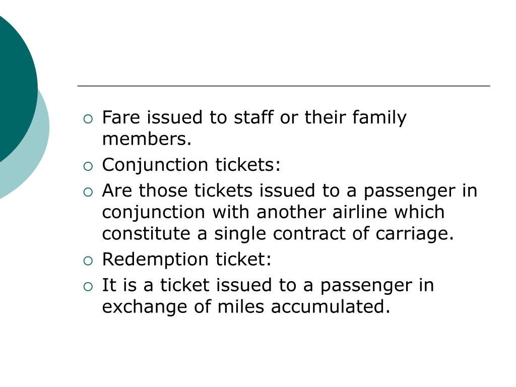Screen dimensions: 516x387
Task: Click the bullet before 'Are those tickets issued'
Action: point(88,192)
